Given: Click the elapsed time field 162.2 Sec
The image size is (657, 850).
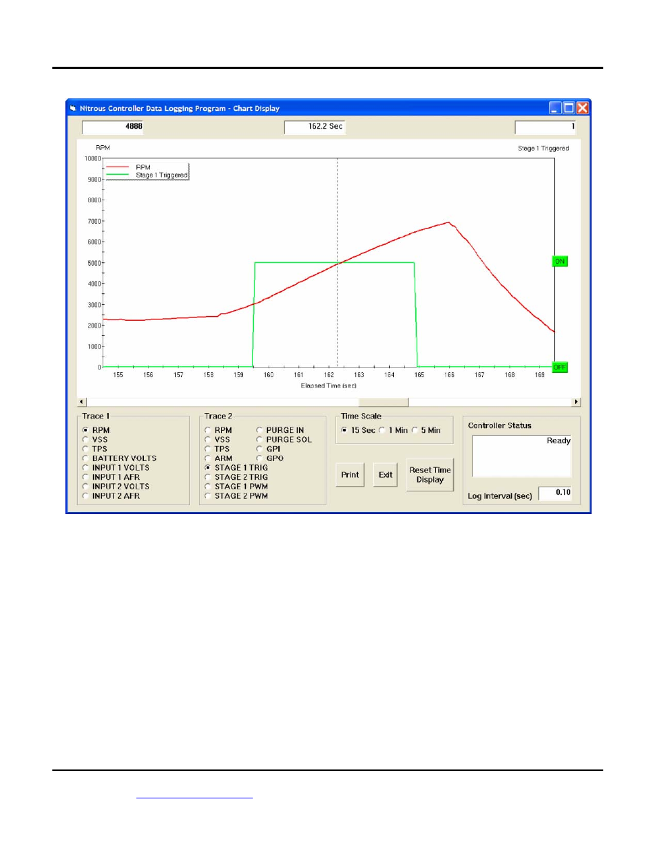Looking at the screenshot, I should 315,127.
